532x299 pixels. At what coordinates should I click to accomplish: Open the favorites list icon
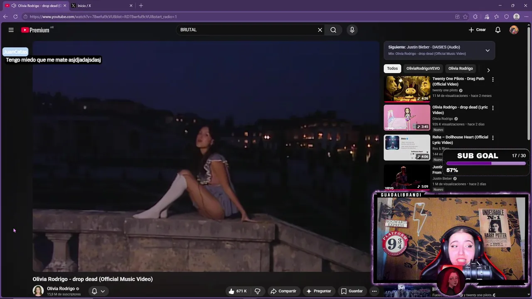(497, 17)
